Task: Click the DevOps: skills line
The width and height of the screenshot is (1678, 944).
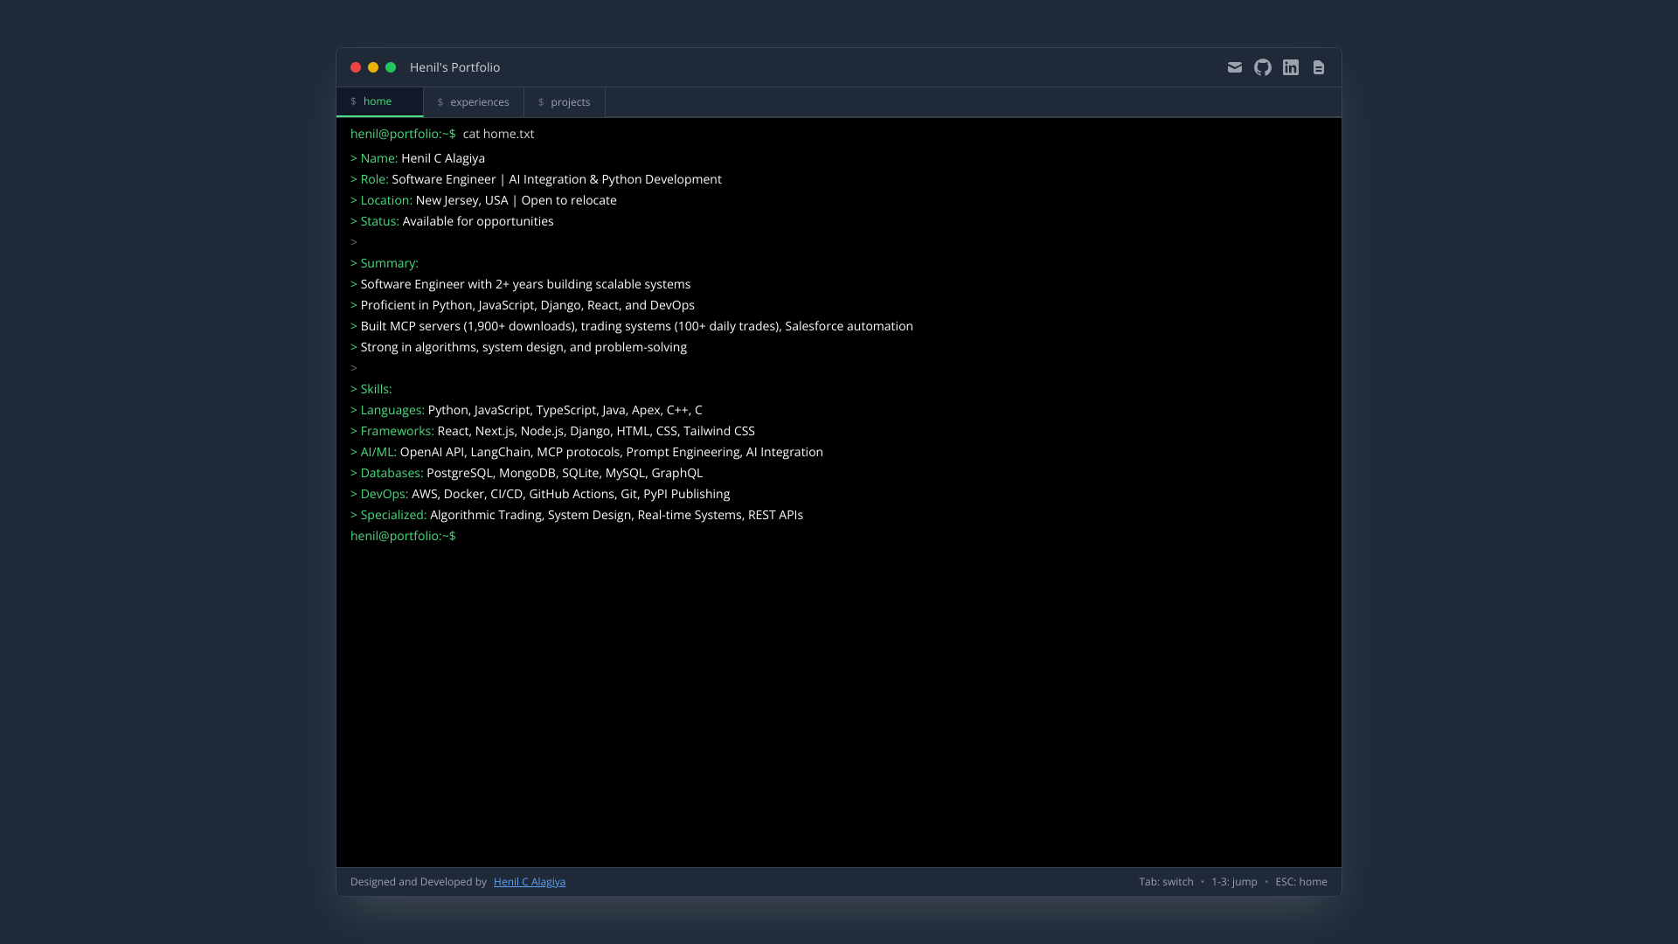Action: [x=540, y=494]
